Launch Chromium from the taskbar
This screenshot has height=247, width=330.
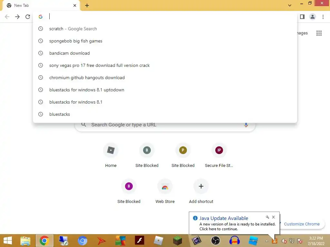82,241
